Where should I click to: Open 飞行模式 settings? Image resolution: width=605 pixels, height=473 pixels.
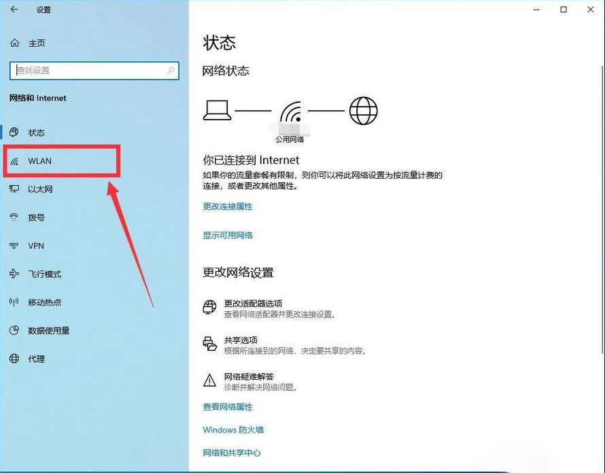pyautogui.click(x=44, y=275)
